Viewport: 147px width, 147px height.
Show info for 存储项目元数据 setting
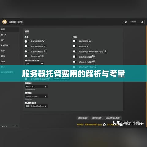(x=45, y=46)
